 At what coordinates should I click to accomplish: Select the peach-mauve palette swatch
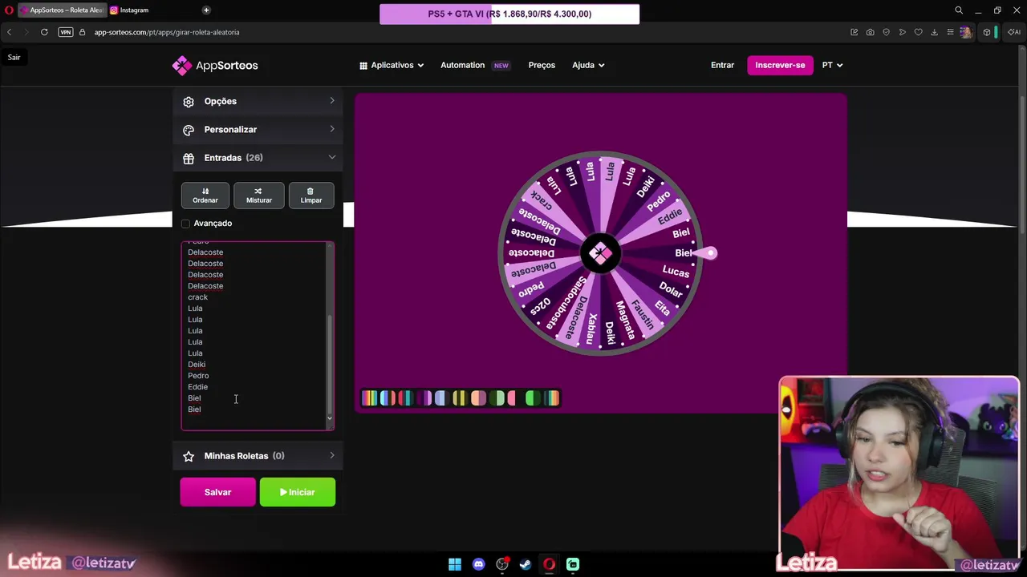click(x=477, y=398)
